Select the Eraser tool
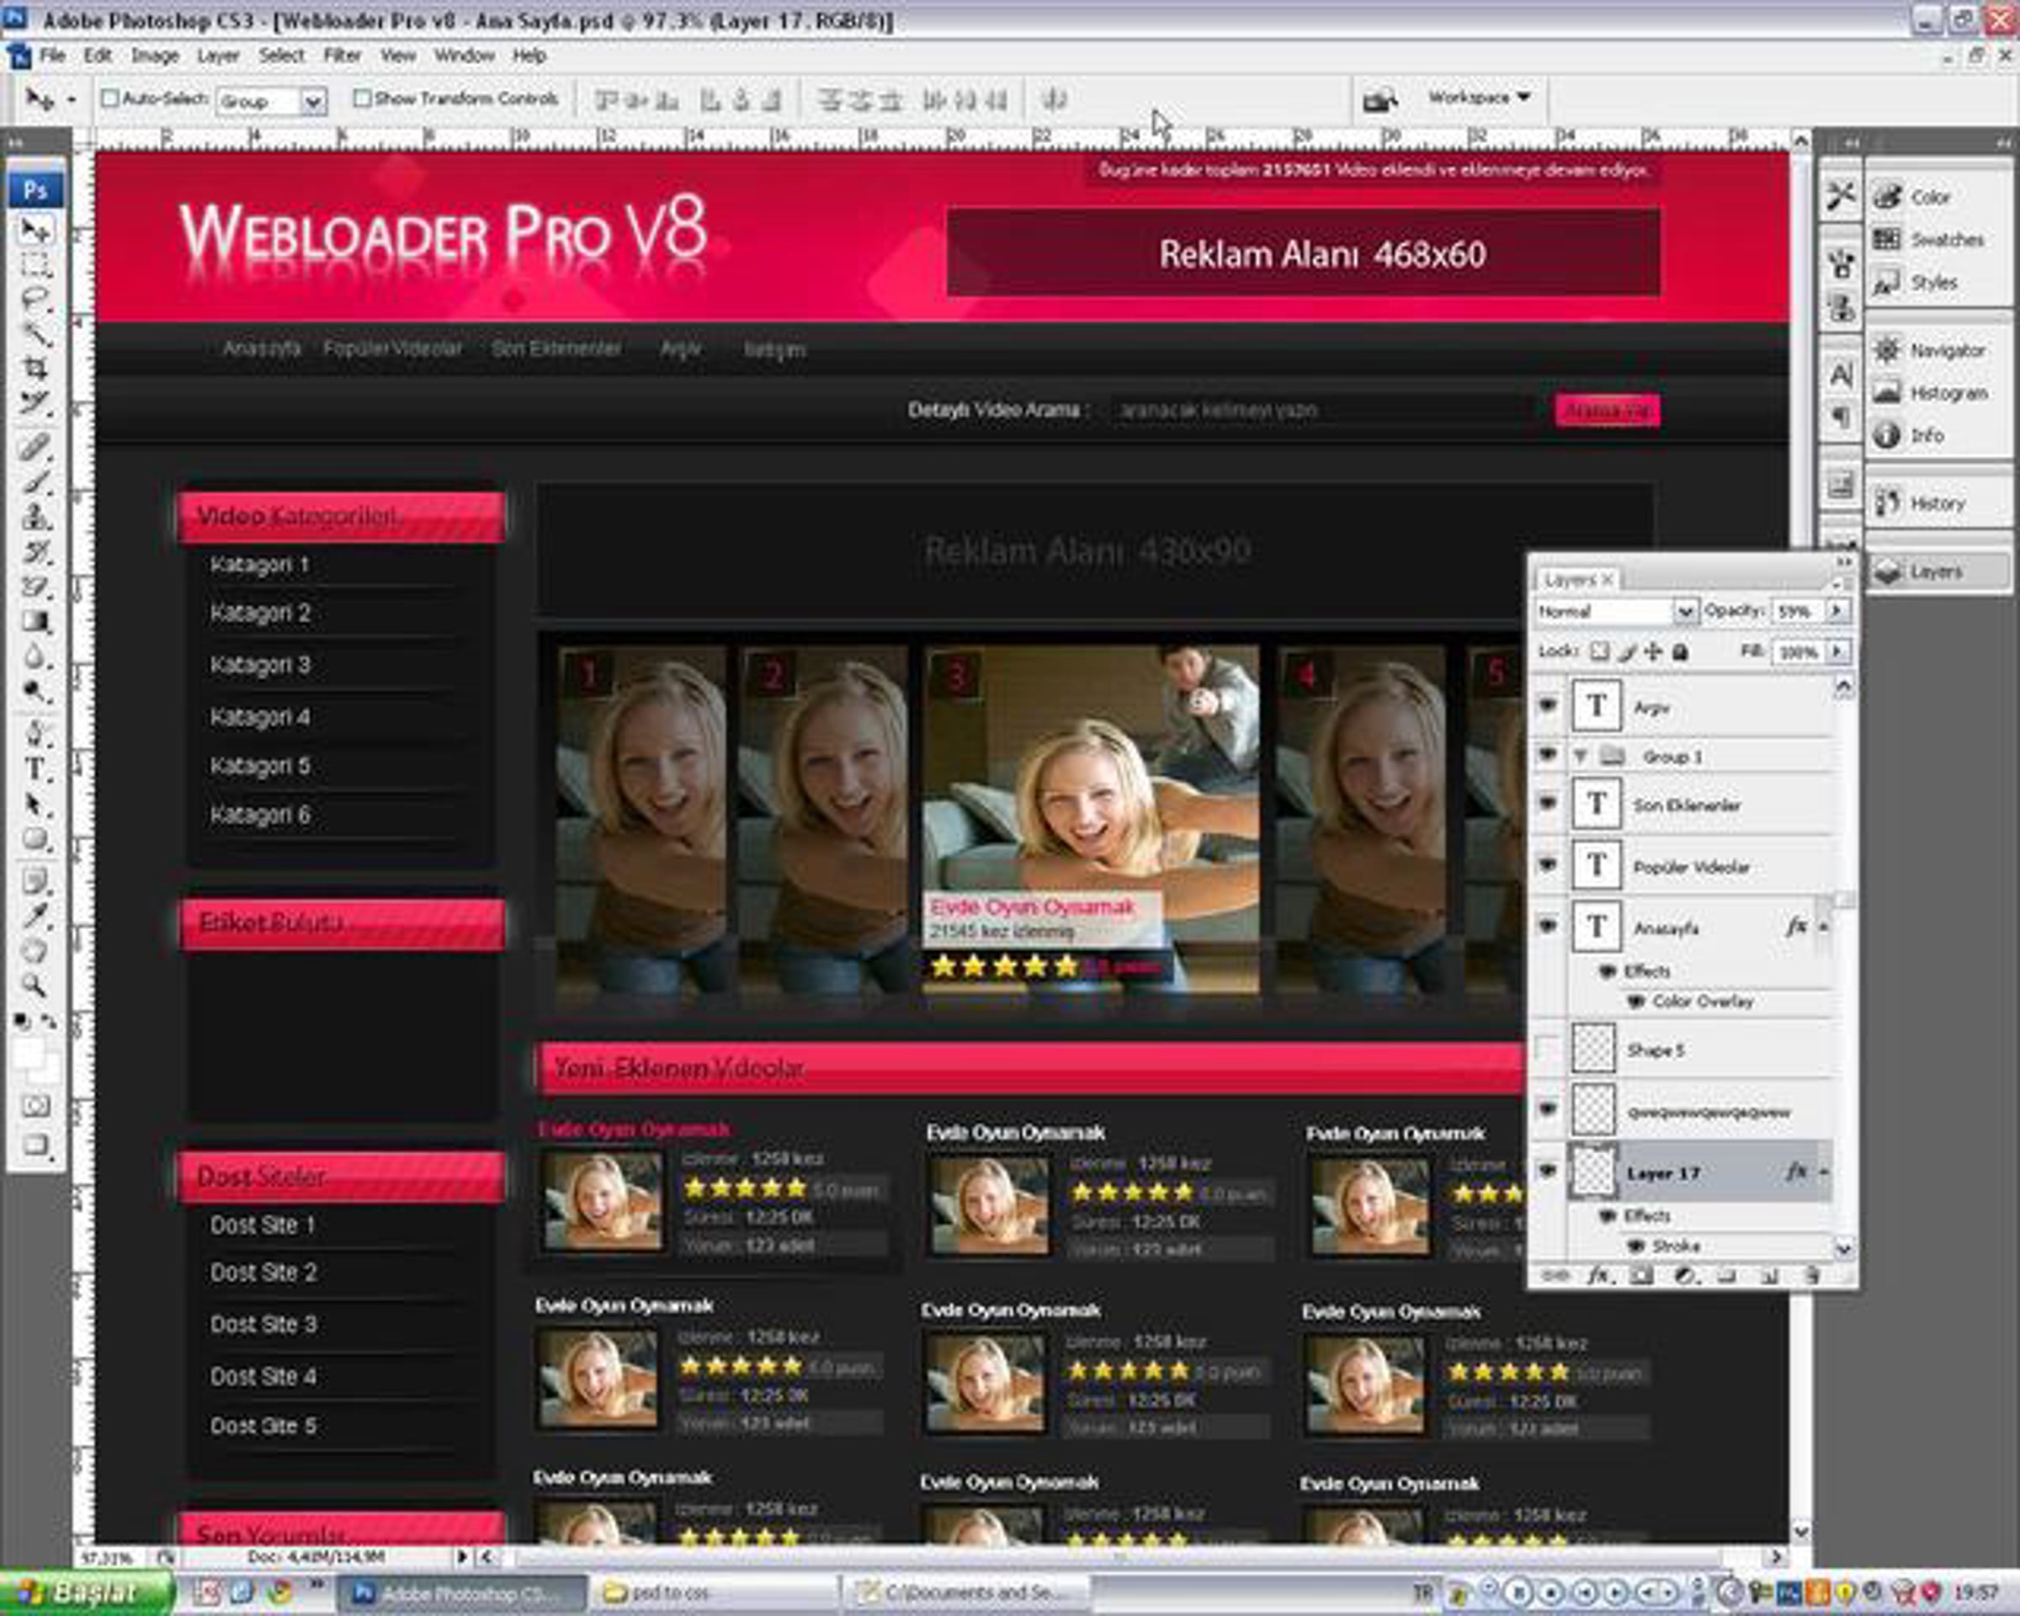The width and height of the screenshot is (2020, 1616). pos(35,587)
